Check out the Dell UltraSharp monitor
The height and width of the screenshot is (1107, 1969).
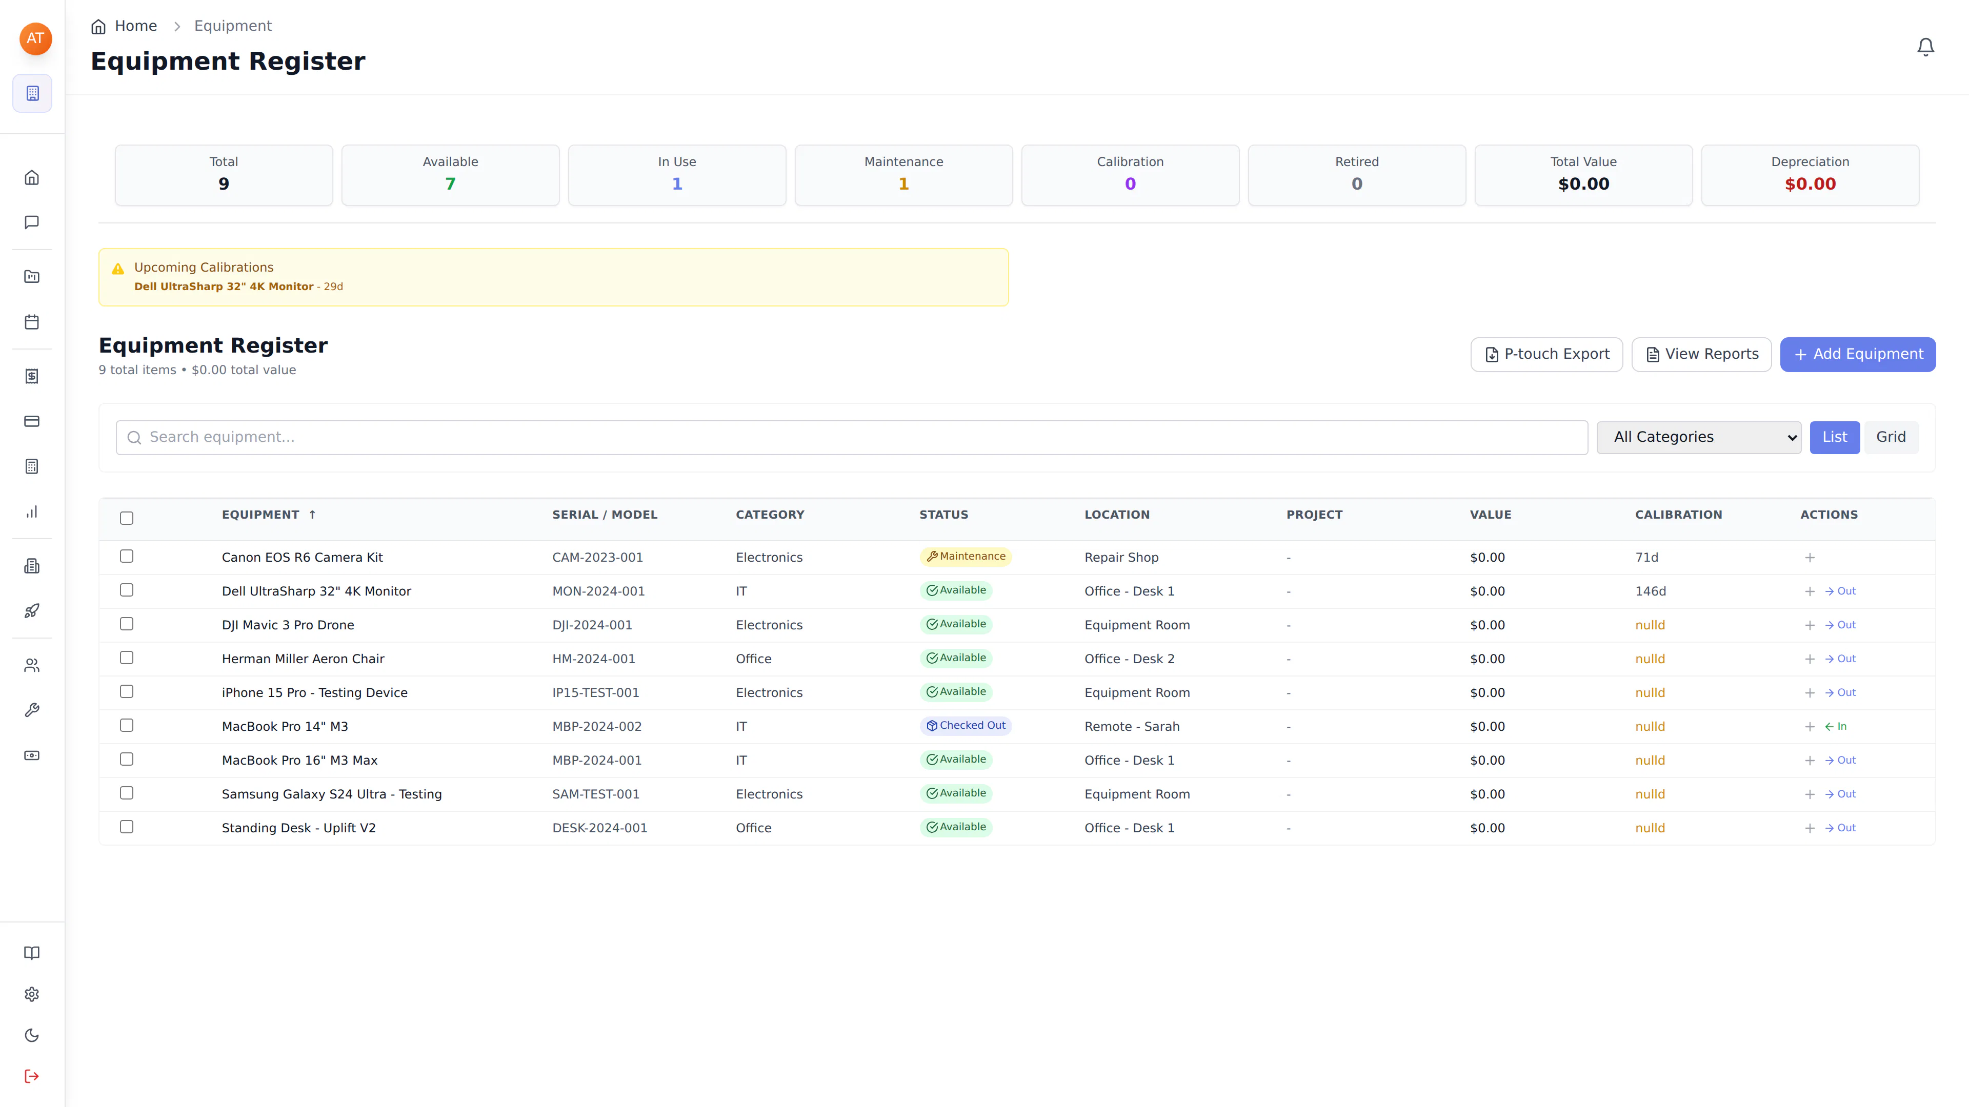click(1840, 591)
